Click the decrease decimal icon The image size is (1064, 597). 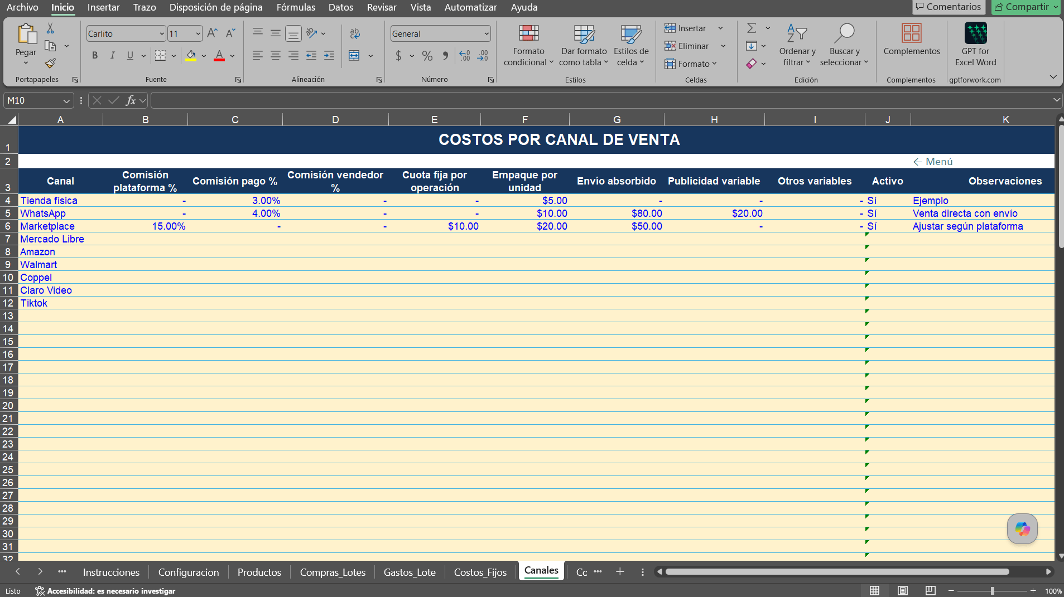tap(483, 56)
